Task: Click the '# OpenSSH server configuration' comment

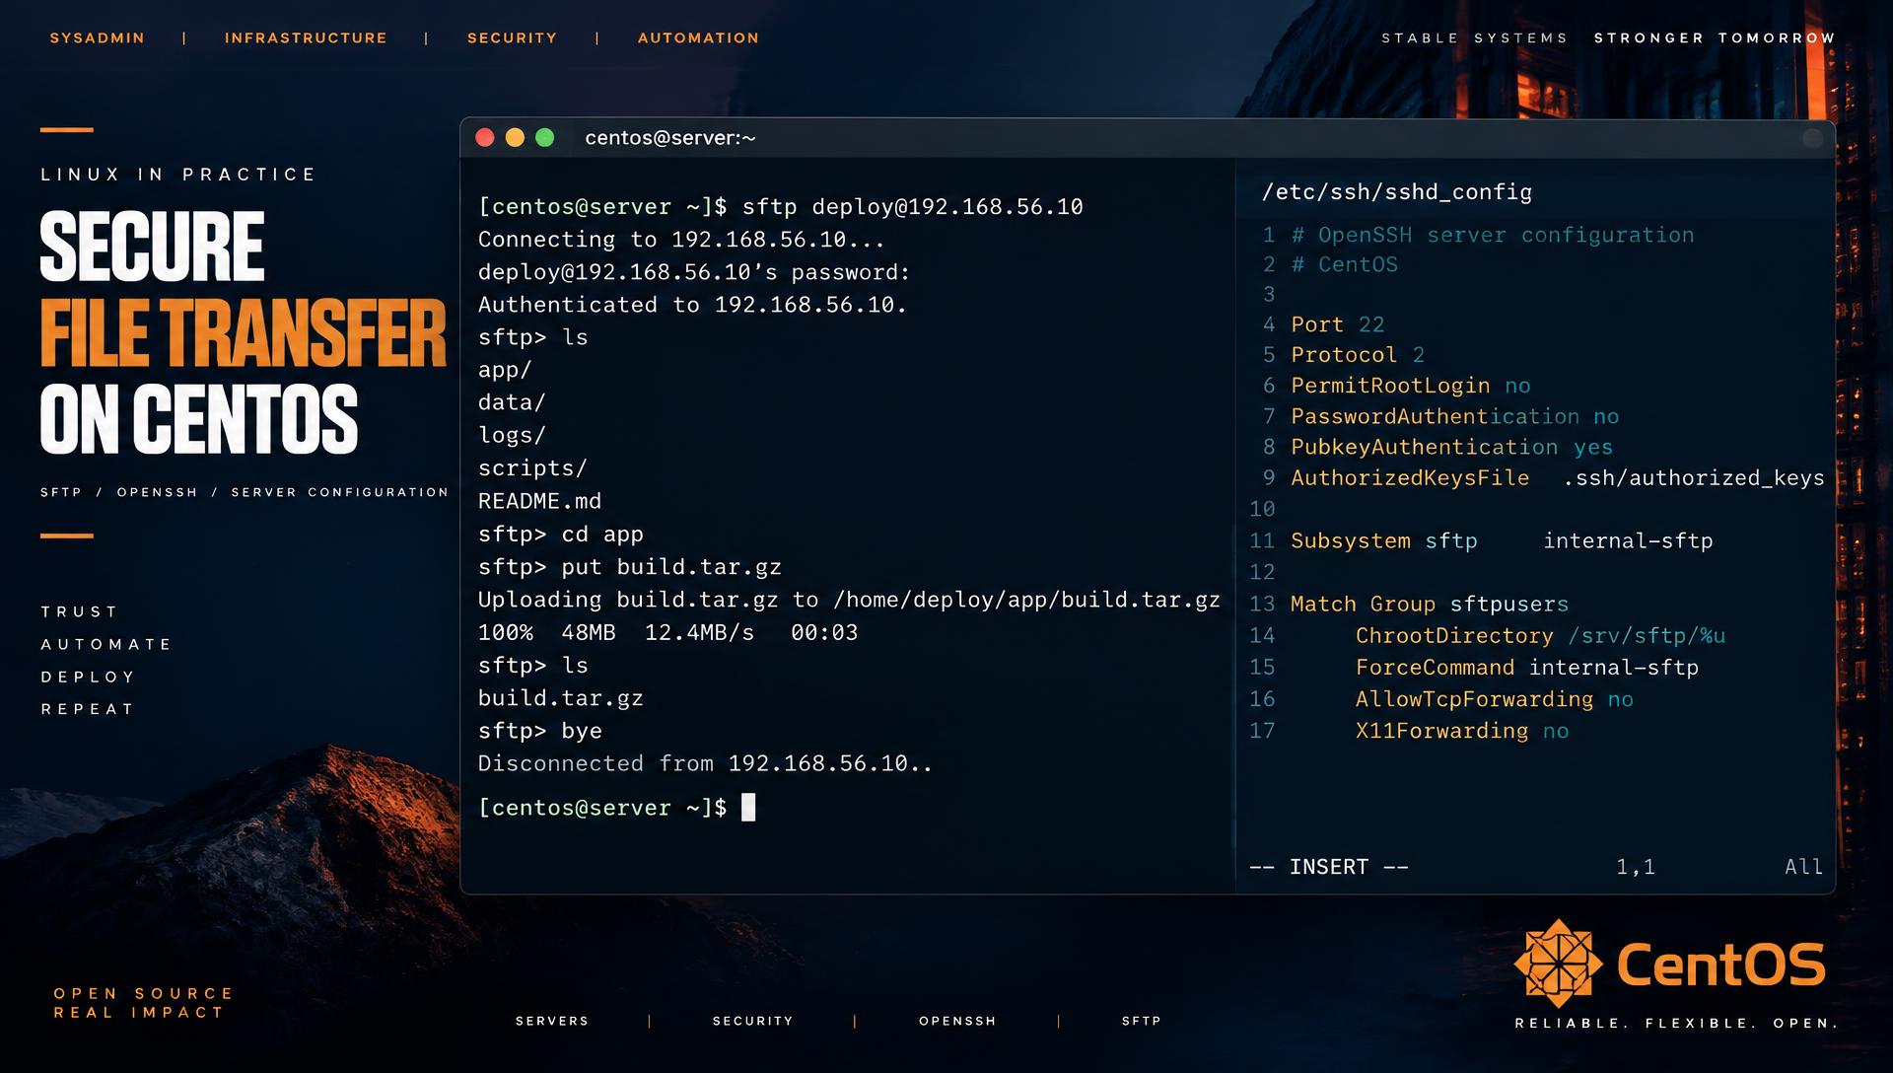Action: click(x=1493, y=235)
